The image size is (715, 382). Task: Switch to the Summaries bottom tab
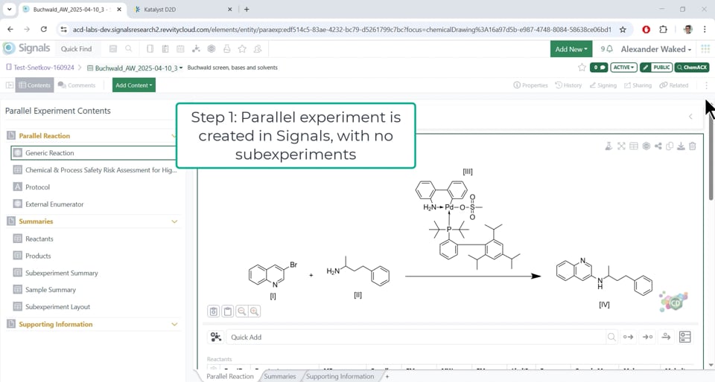[x=279, y=376]
